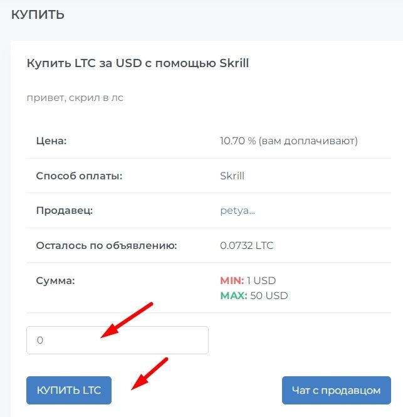Click the "КУПИТЬ" page heading
The height and width of the screenshot is (417, 403).
[38, 14]
